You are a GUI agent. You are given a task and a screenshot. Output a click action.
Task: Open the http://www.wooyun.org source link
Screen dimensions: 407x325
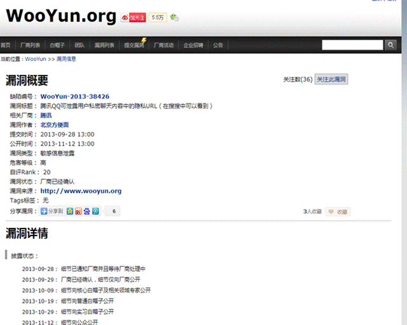[x=81, y=191]
